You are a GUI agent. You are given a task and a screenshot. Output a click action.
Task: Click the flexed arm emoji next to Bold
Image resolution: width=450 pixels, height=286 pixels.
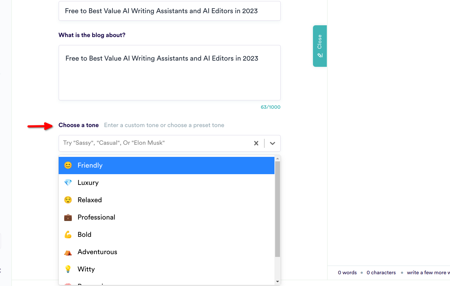pos(68,235)
